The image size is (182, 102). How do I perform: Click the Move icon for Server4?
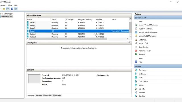coord(136,85)
